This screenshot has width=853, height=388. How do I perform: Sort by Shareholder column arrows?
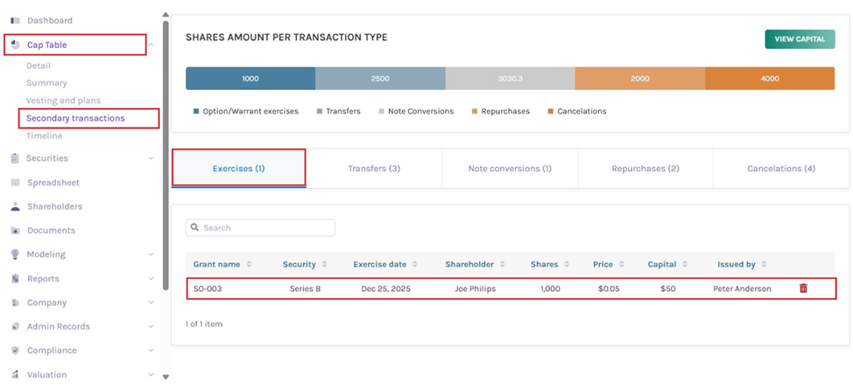point(502,264)
